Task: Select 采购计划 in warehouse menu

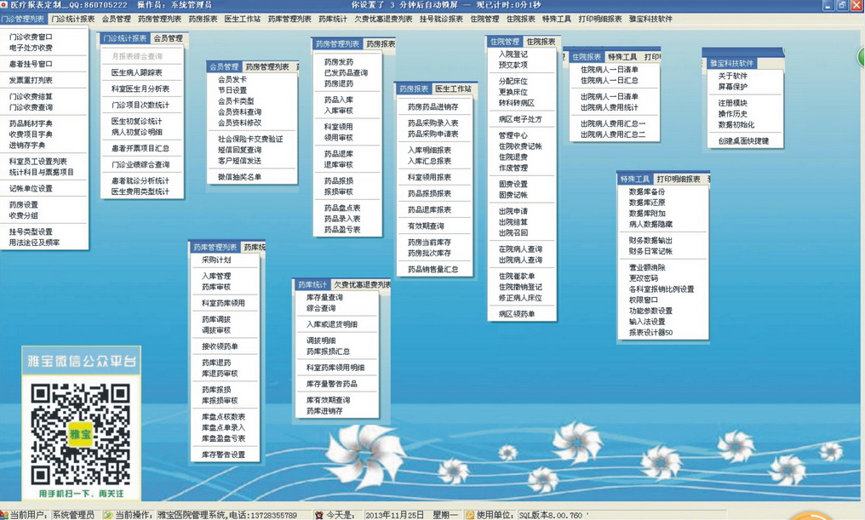Action: coord(216,260)
